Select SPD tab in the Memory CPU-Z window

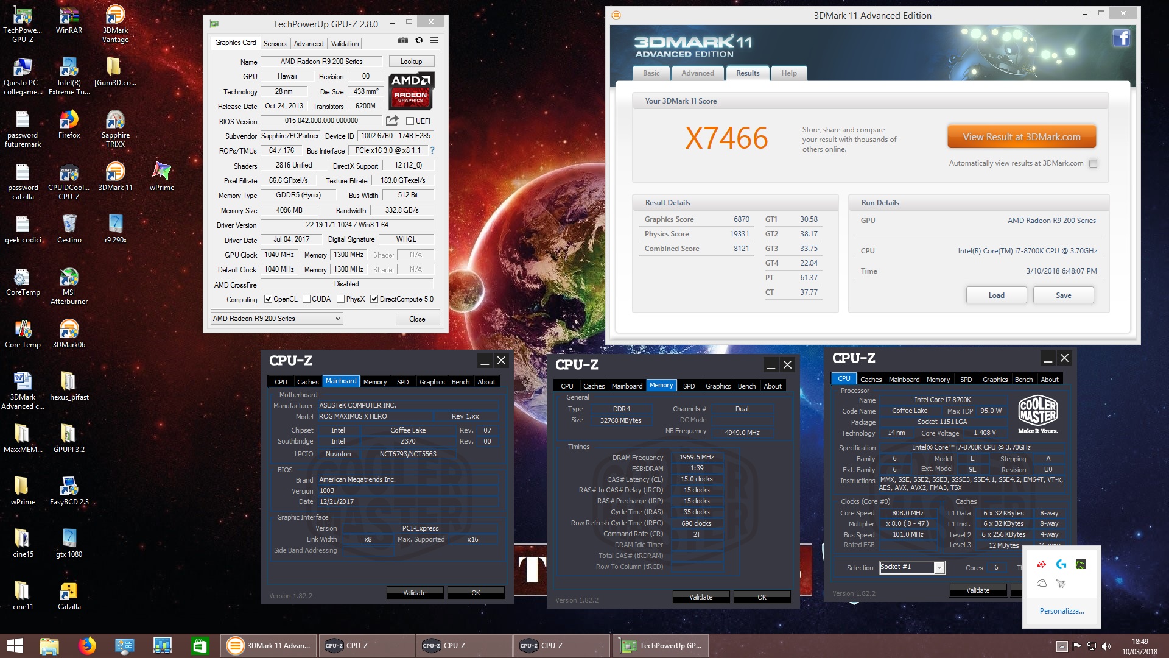[x=689, y=386]
